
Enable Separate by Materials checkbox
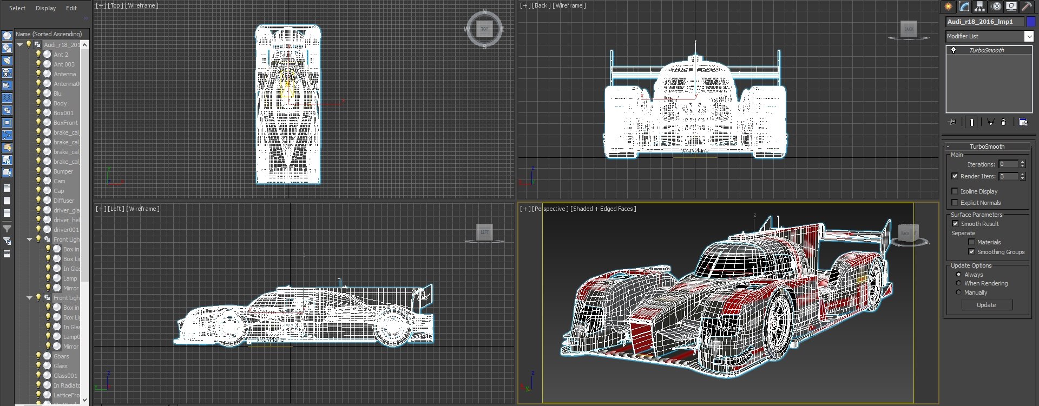pyautogui.click(x=971, y=242)
